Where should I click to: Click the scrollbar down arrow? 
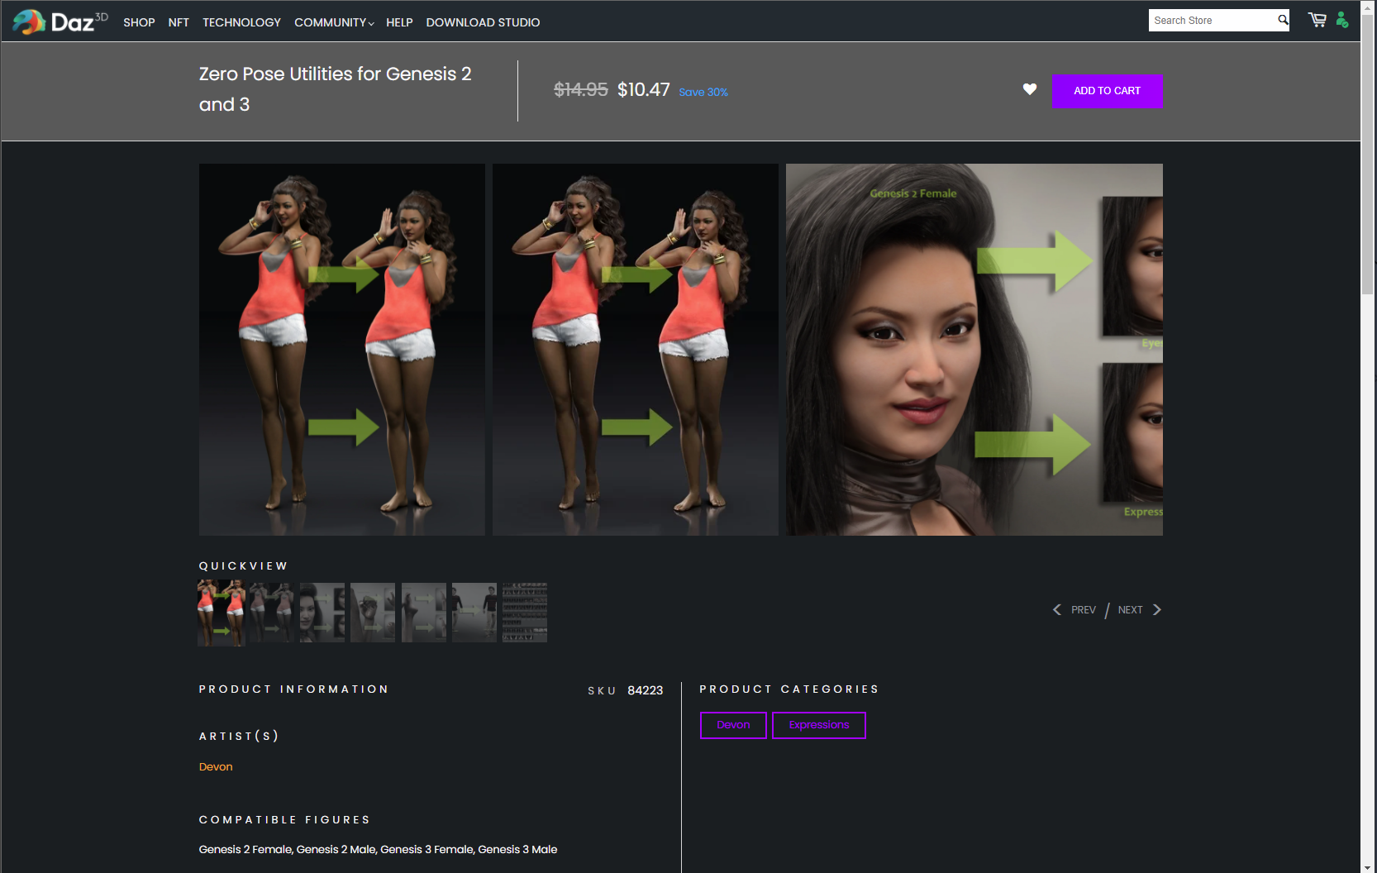point(1368,866)
